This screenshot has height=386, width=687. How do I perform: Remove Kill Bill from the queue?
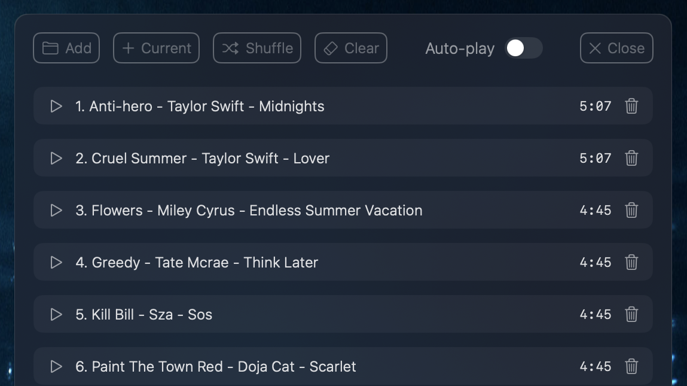[631, 315]
